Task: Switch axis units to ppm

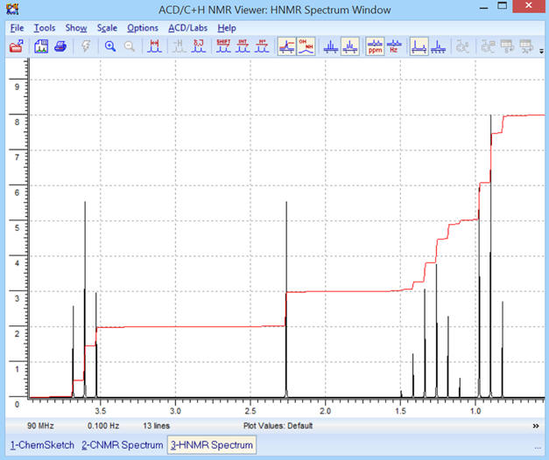Action: [x=375, y=46]
